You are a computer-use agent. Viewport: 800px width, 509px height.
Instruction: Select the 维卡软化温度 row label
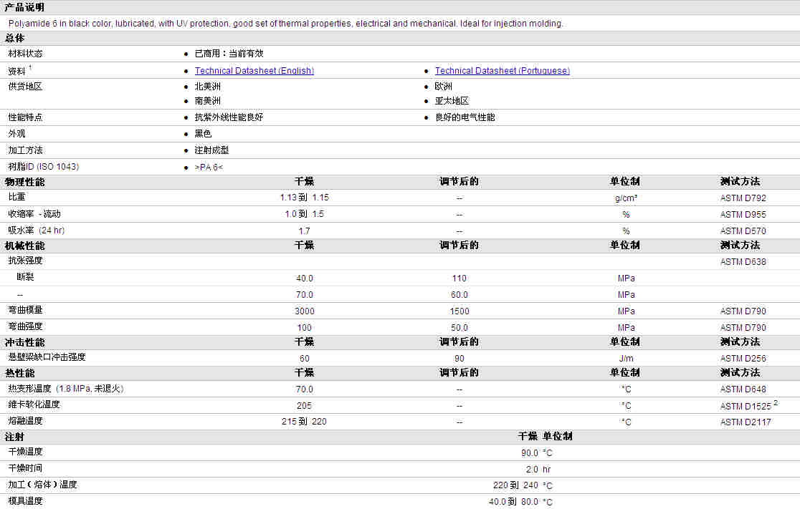point(34,404)
